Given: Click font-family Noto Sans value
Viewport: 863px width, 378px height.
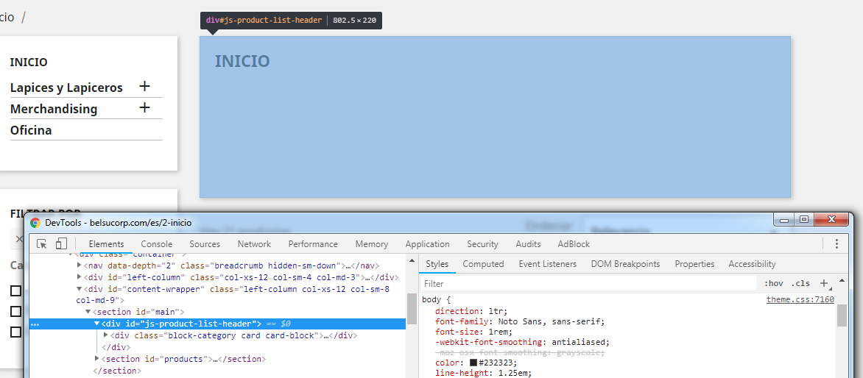Looking at the screenshot, I should 550,322.
